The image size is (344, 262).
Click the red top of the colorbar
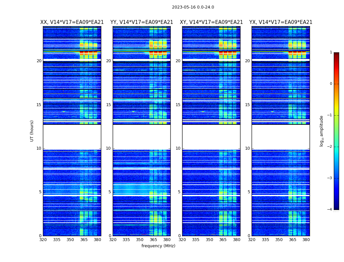pyautogui.click(x=336, y=57)
